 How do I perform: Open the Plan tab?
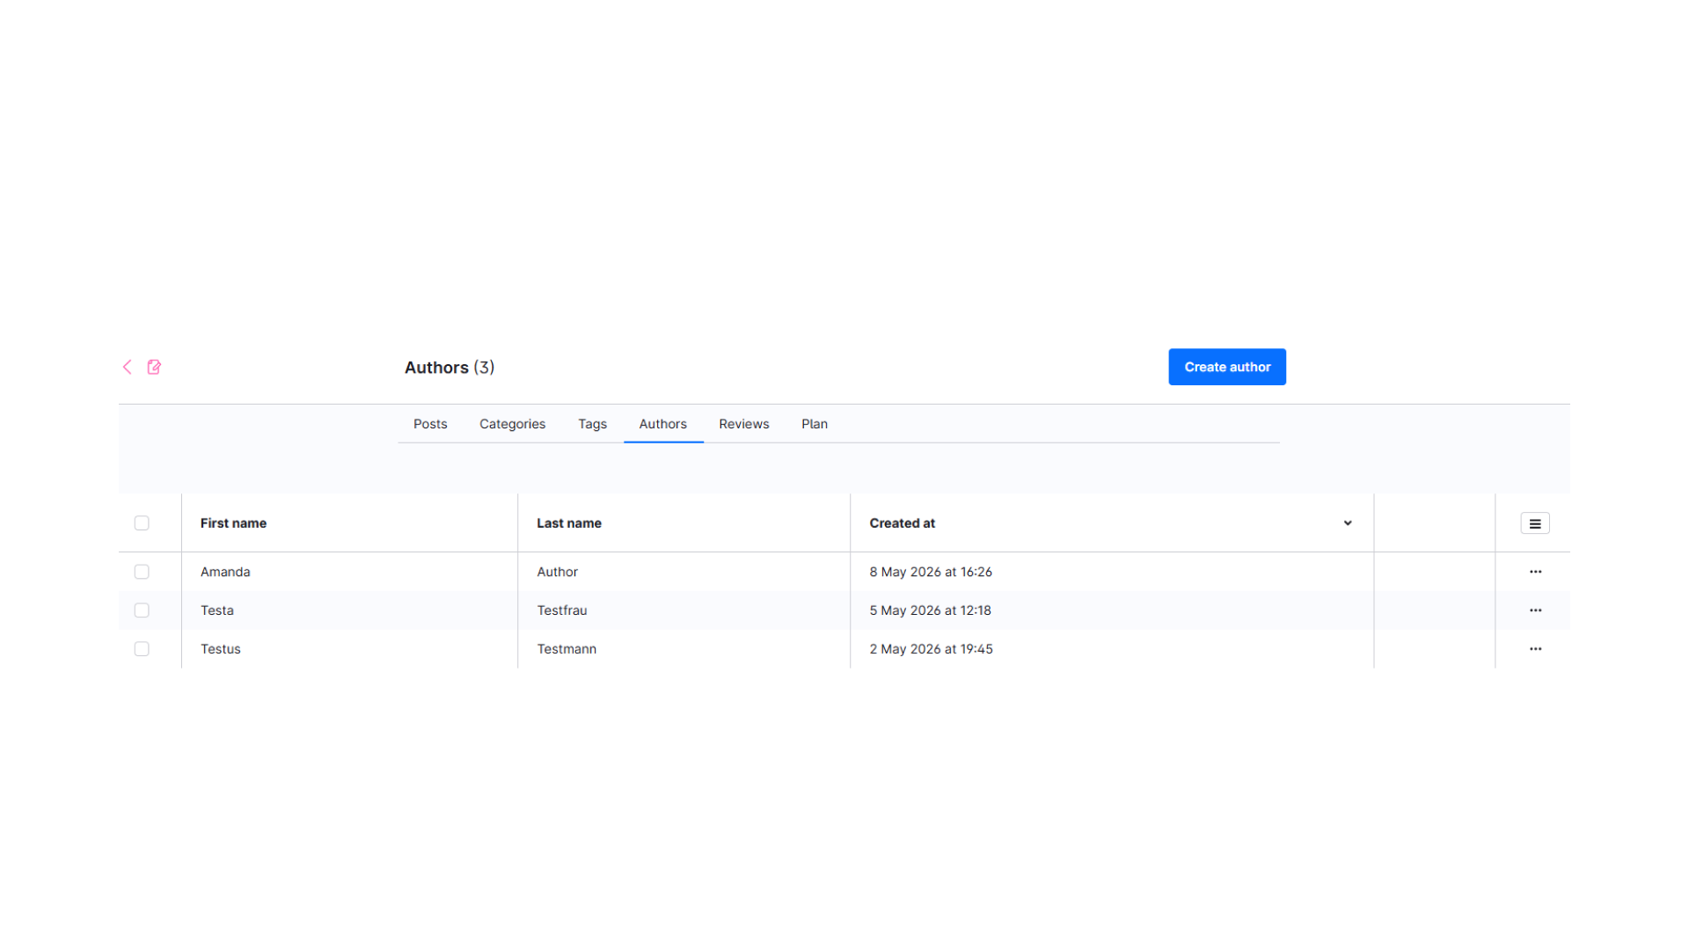point(814,424)
